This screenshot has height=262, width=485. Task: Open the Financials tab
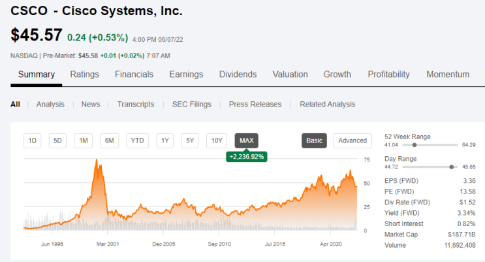point(134,74)
